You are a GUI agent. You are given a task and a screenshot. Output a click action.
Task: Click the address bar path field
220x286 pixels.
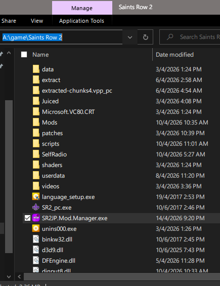[61, 37]
